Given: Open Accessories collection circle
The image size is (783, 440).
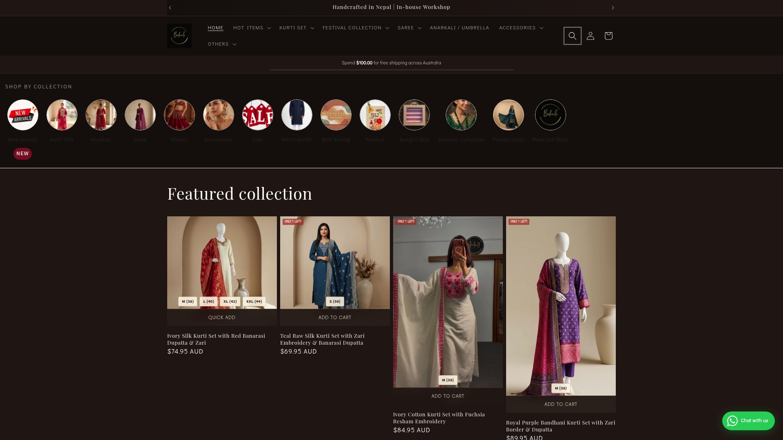Looking at the screenshot, I should tap(219, 115).
